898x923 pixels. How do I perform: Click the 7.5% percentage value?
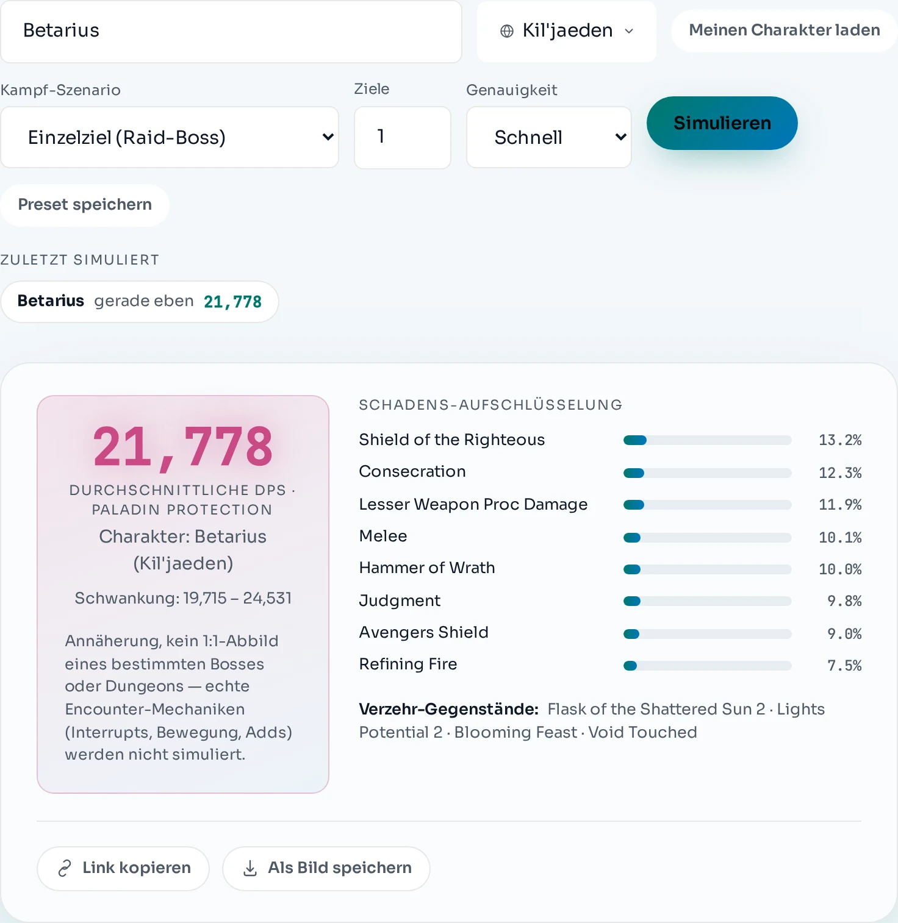[844, 666]
